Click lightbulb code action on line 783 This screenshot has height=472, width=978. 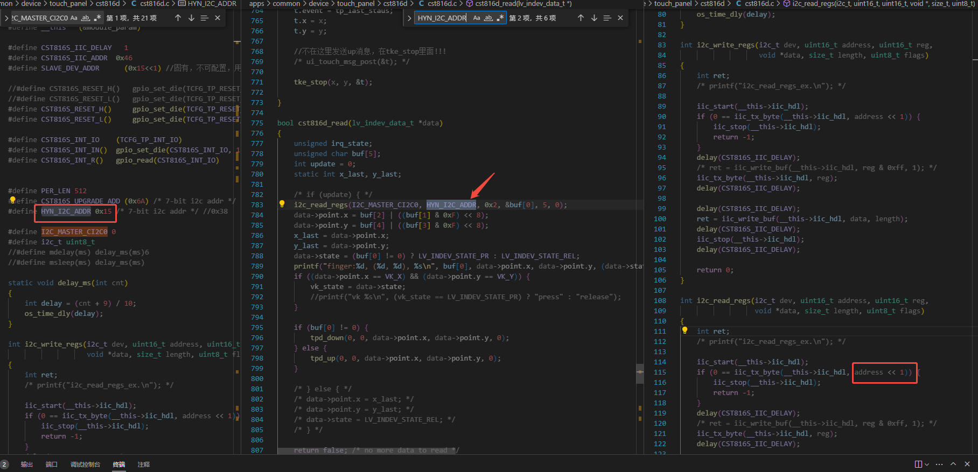tap(282, 204)
